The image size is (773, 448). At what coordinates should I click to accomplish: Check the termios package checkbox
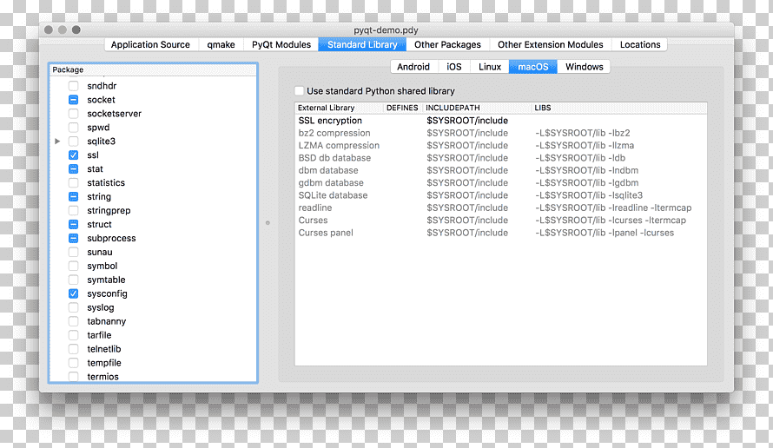[74, 376]
